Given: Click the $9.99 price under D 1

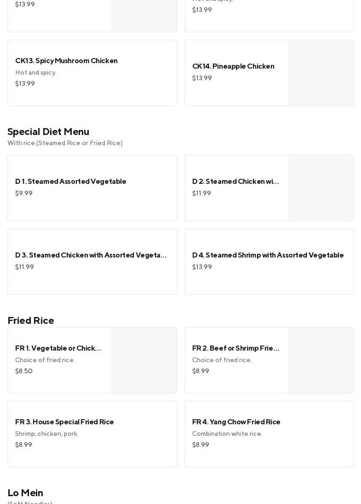Looking at the screenshot, I should pos(24,193).
